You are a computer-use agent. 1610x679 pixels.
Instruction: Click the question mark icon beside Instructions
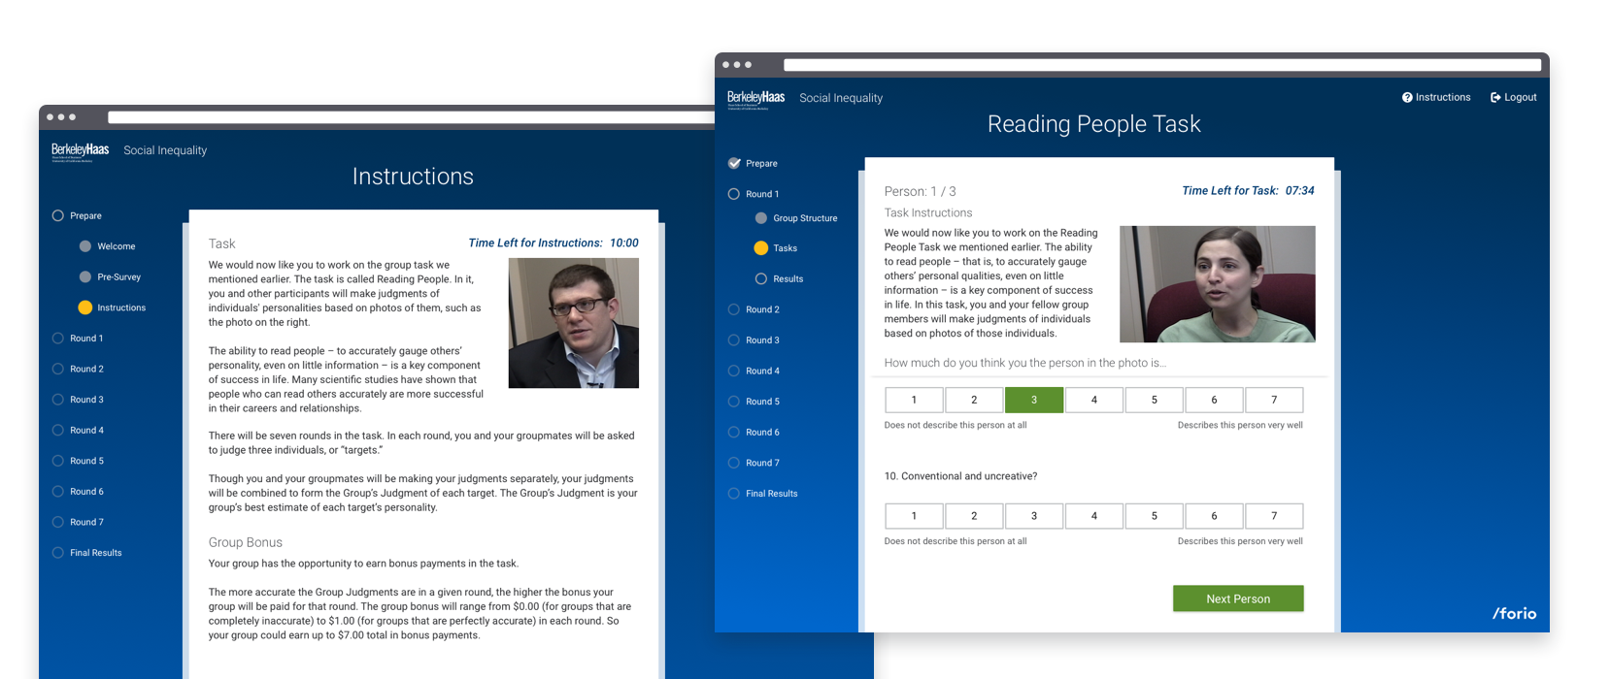point(1407,98)
